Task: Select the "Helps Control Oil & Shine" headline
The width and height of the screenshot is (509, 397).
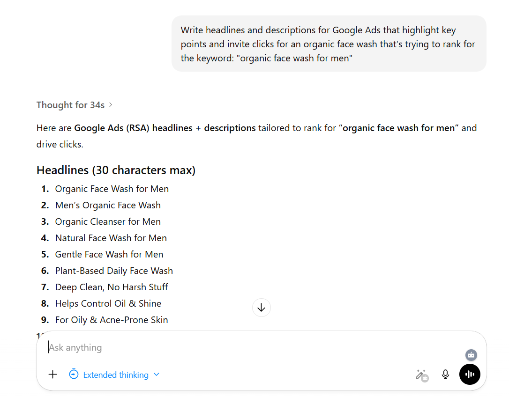Action: 108,303
